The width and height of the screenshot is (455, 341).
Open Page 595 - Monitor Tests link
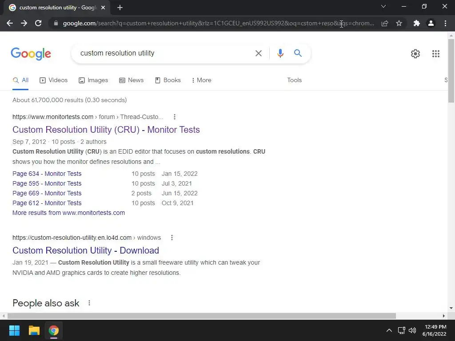tap(47, 183)
